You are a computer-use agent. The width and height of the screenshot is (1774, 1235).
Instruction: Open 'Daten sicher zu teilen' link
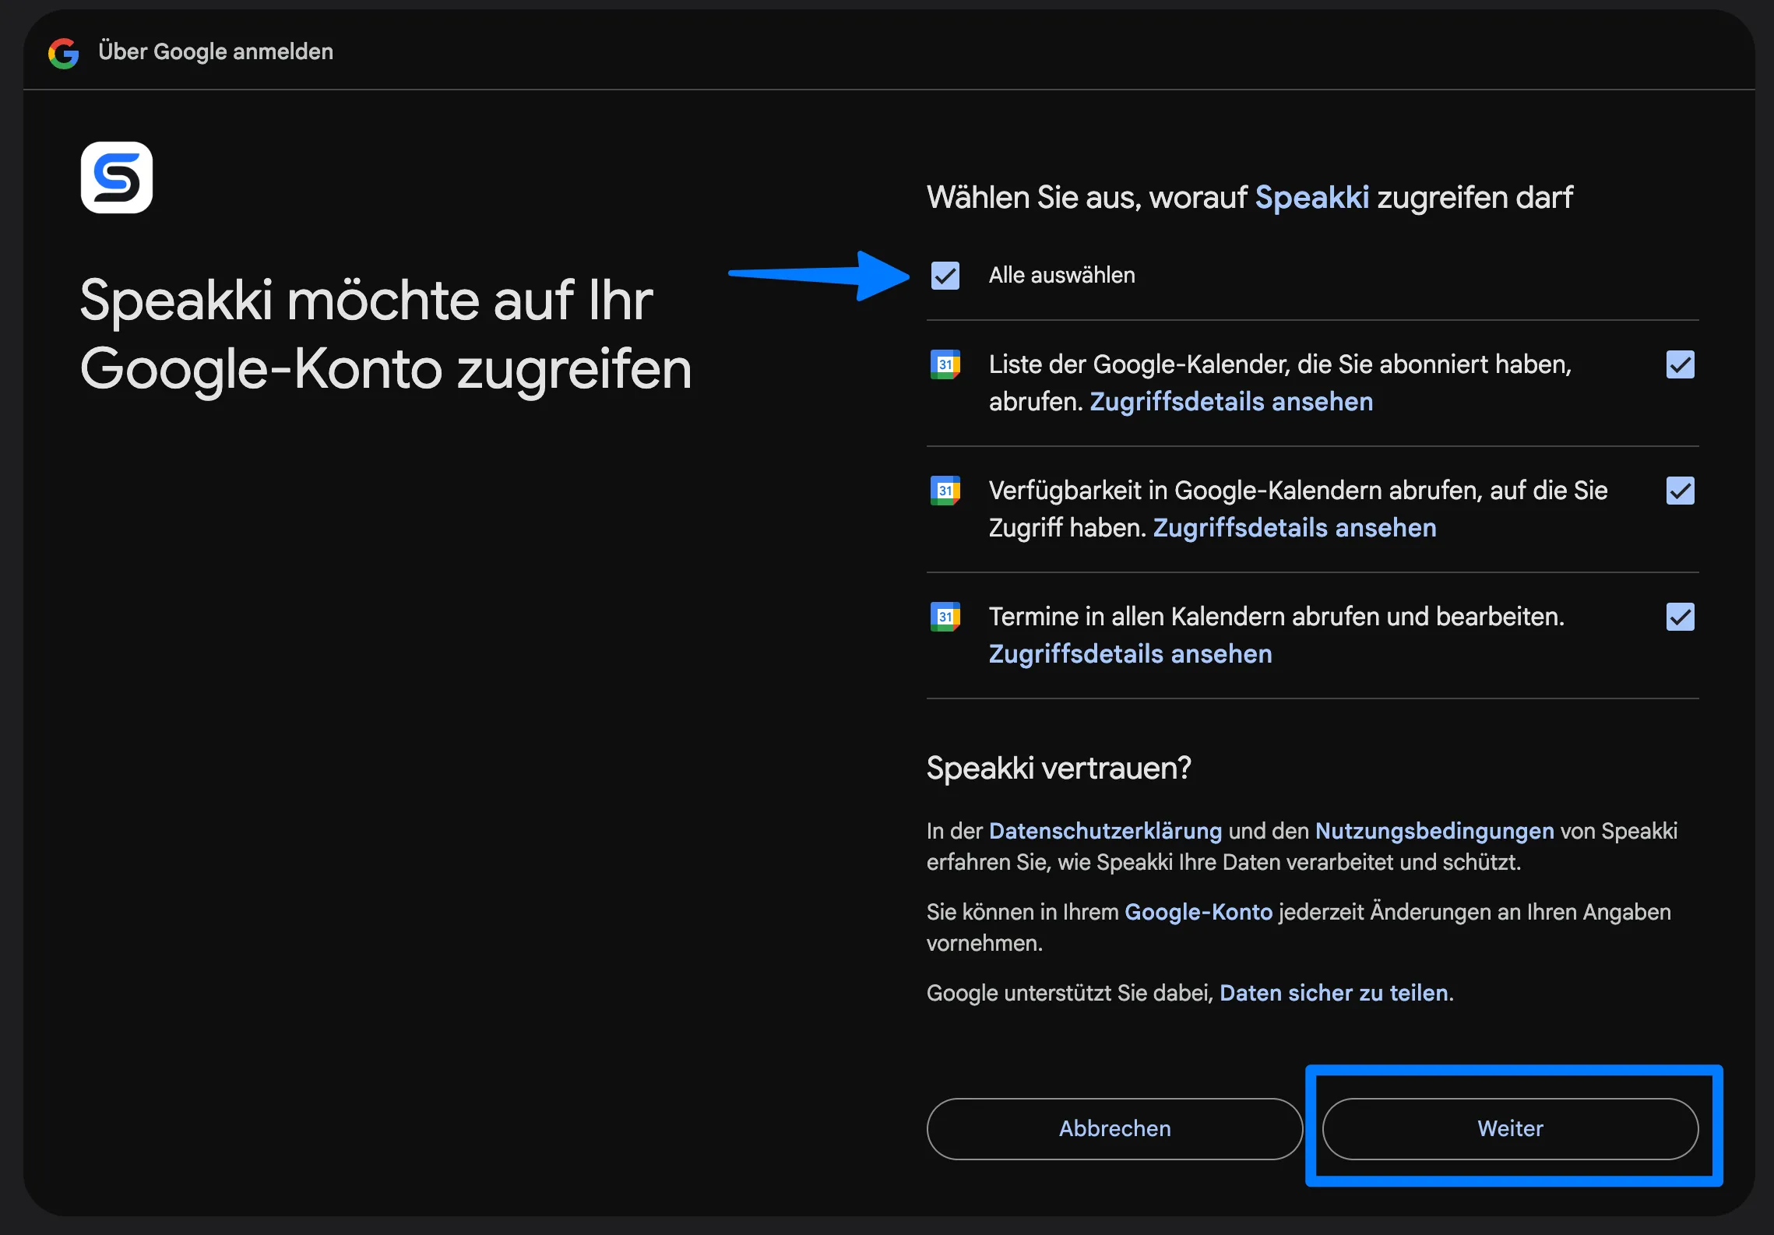pos(1334,993)
